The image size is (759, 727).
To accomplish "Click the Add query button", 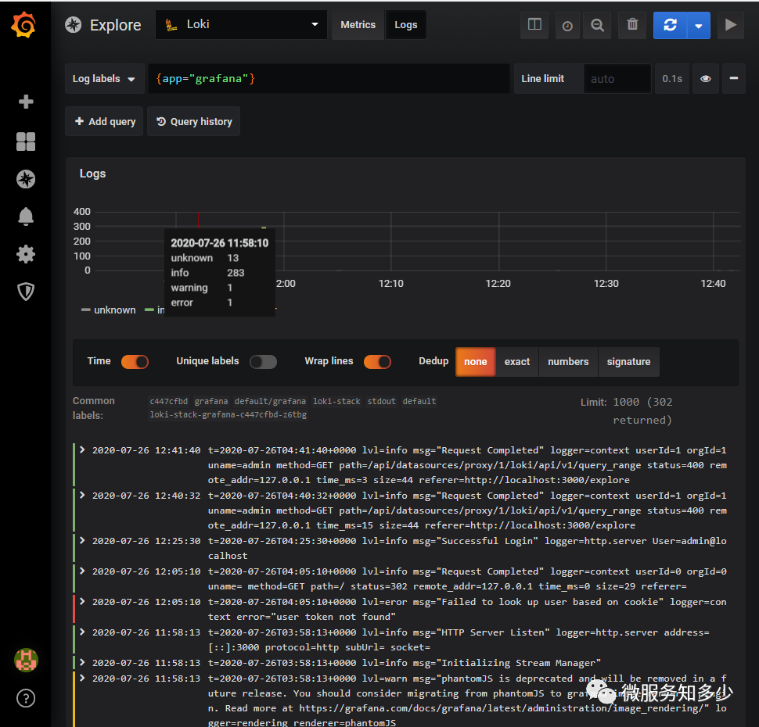I will tap(105, 121).
